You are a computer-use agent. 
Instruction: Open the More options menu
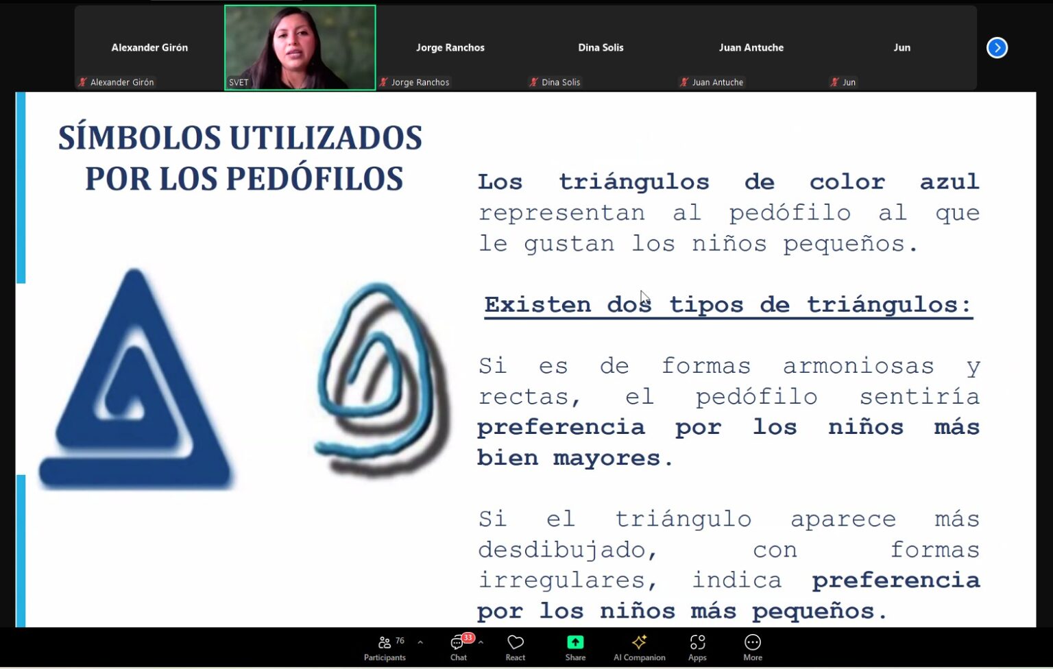click(752, 647)
